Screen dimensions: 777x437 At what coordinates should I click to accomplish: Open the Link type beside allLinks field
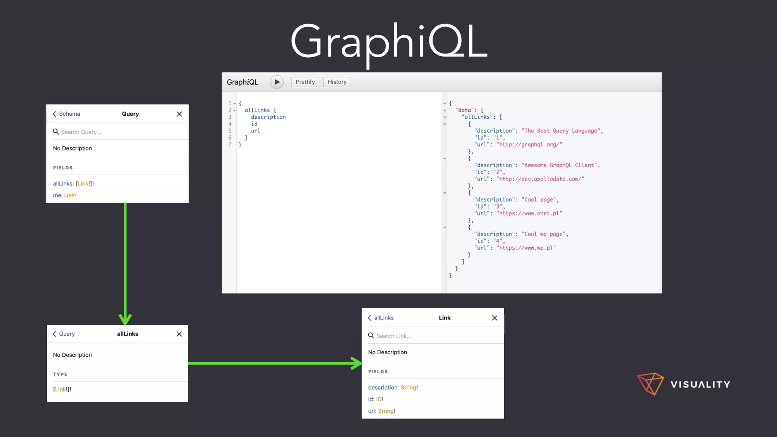click(x=83, y=184)
